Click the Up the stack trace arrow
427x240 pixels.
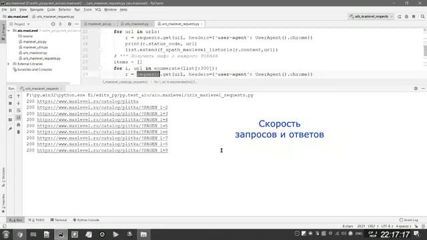[x=19, y=96]
